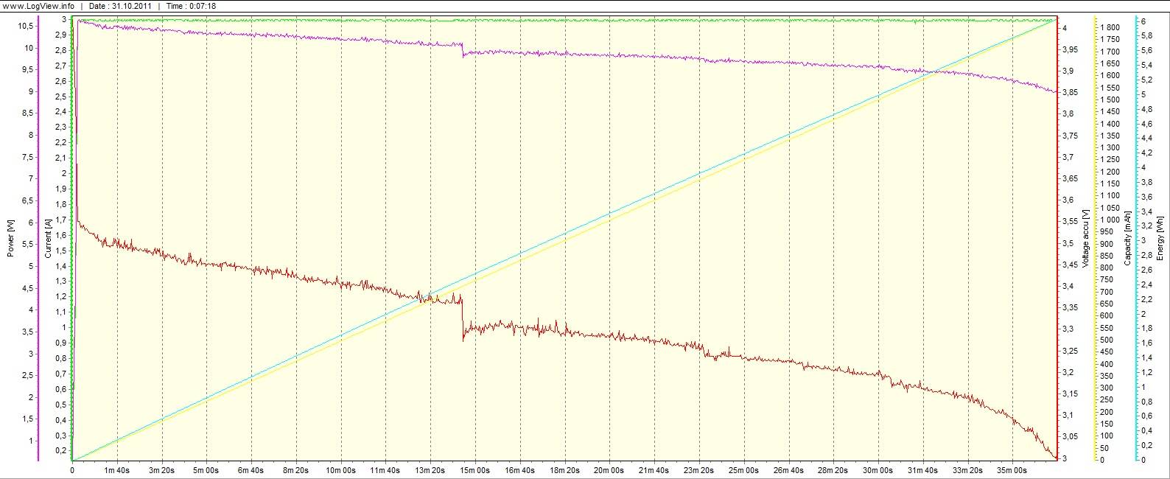Screen dimensions: 1170x479
Task: Click the 10m 00s time axis tick
Action: 341,470
